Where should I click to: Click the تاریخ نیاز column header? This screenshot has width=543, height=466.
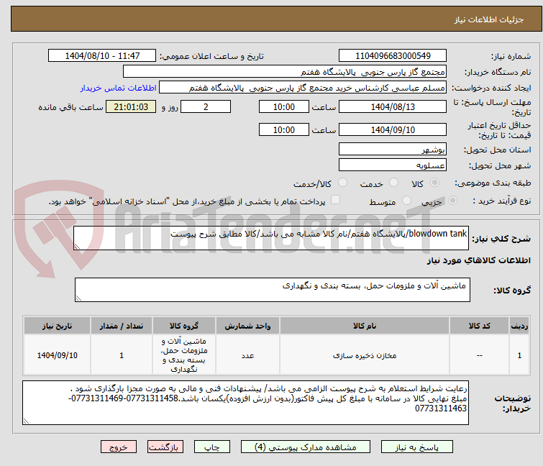(x=57, y=326)
